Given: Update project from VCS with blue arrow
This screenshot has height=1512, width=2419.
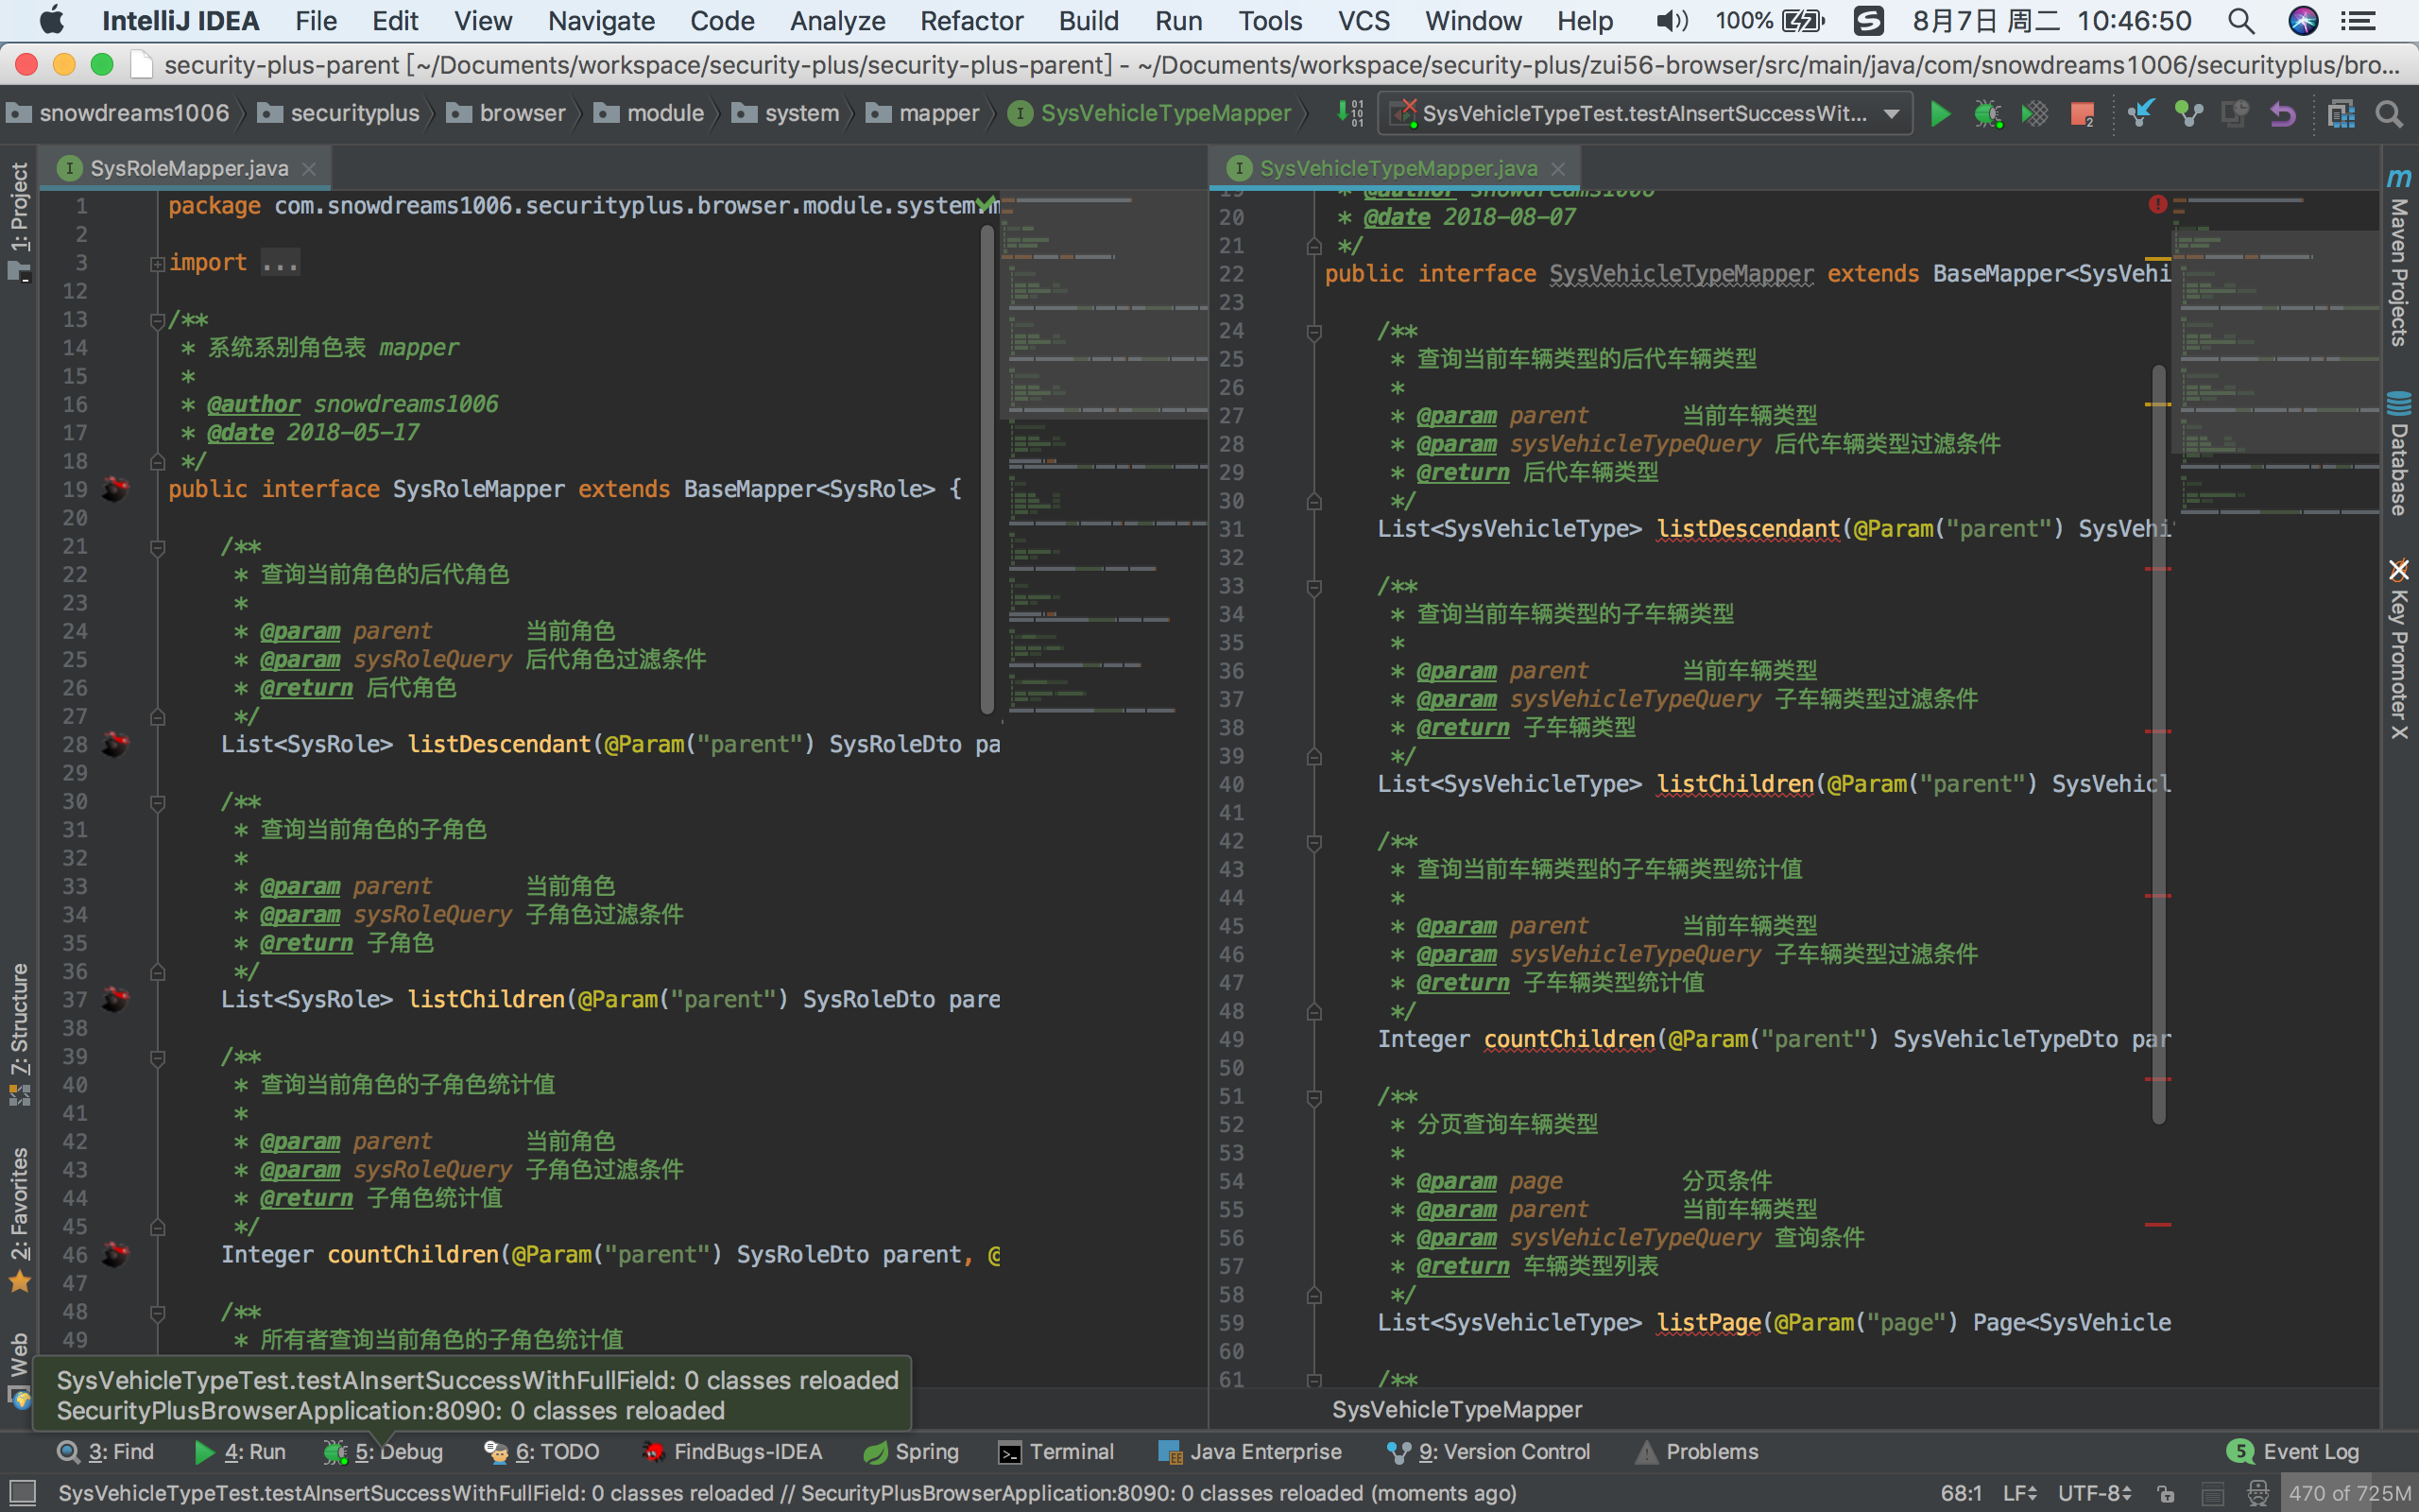Looking at the screenshot, I should pos(2140,114).
